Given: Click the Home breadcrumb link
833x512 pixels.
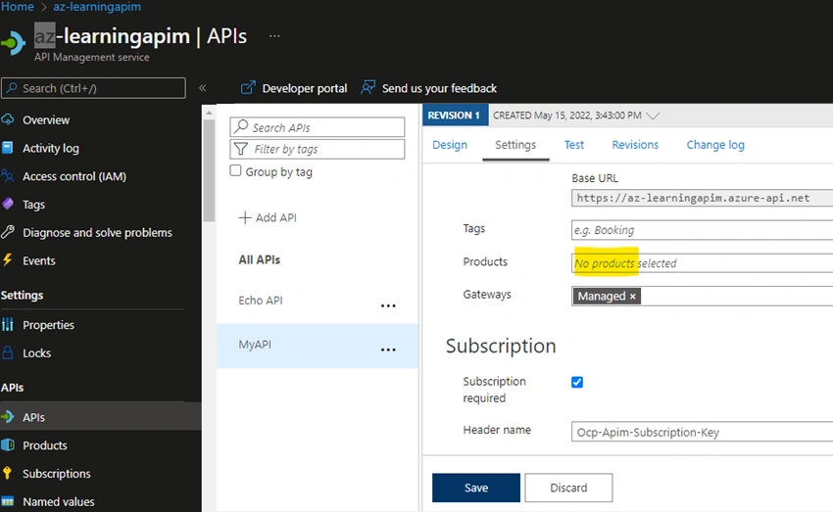Looking at the screenshot, I should tap(17, 7).
